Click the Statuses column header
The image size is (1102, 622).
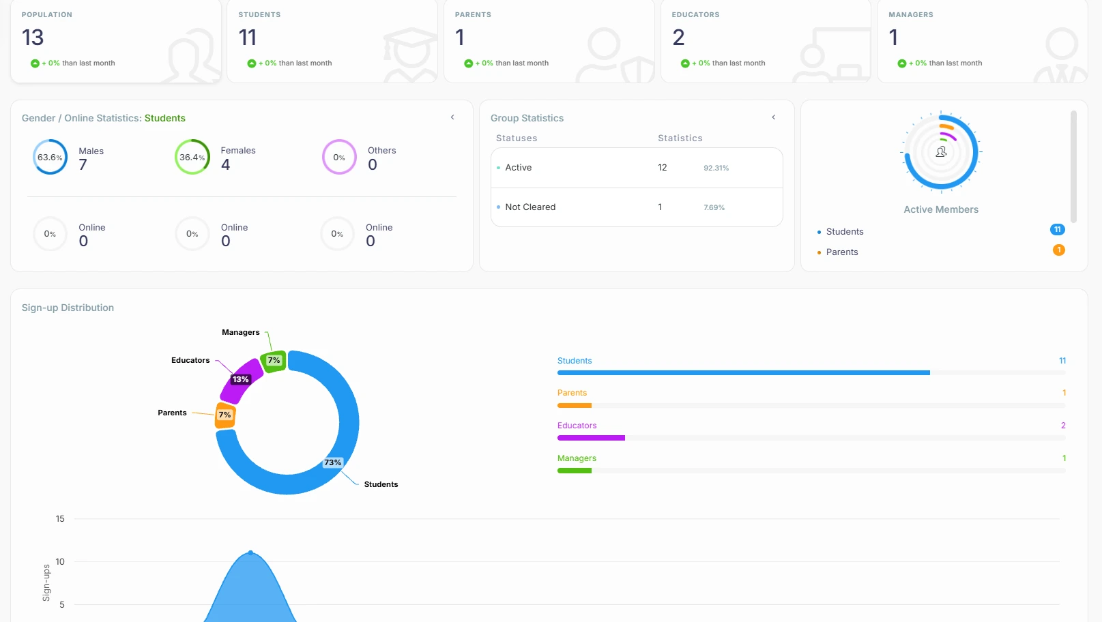click(x=517, y=138)
